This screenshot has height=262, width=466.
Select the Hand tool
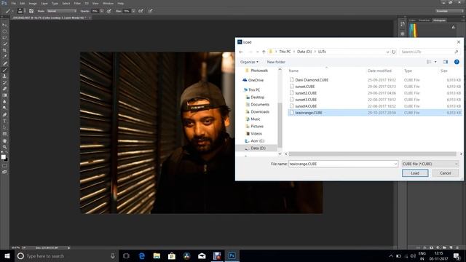pyautogui.click(x=4, y=140)
